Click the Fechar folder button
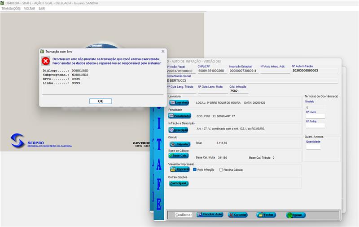This screenshot has width=359, height=227. [x=266, y=215]
